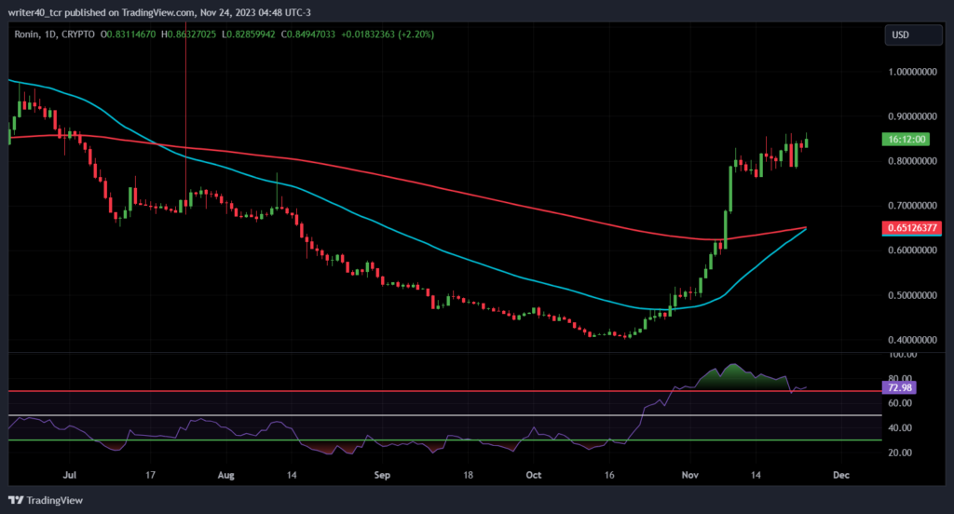This screenshot has width=954, height=514.
Task: Click the 60.00 RSI axis label
Action: [901, 402]
